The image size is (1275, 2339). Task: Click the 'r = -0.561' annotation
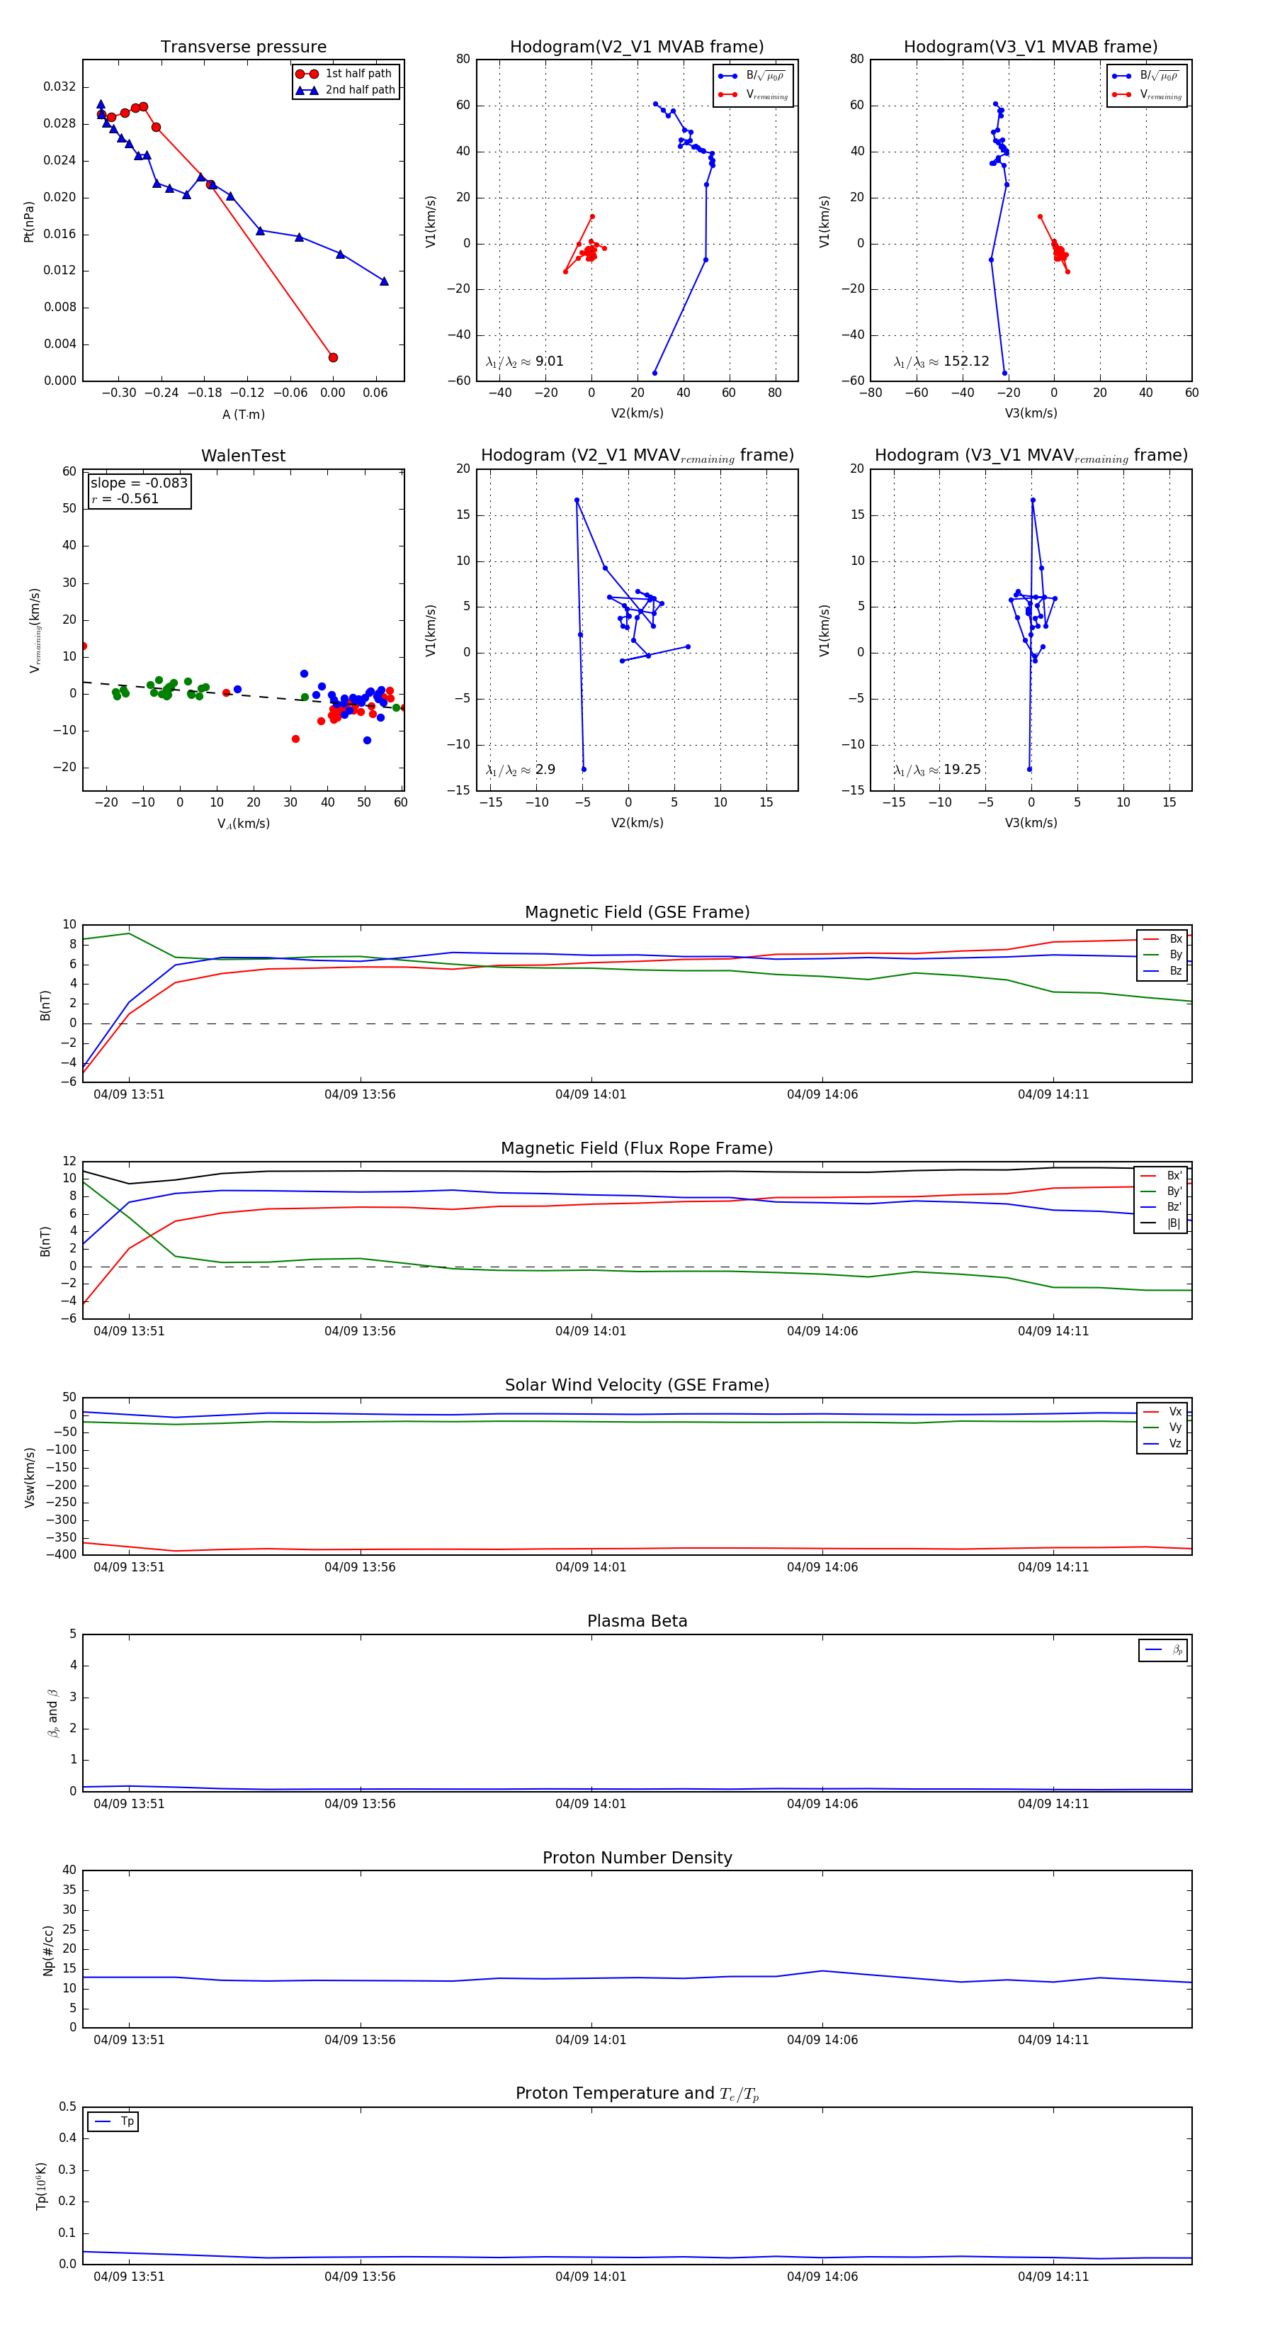[x=125, y=498]
